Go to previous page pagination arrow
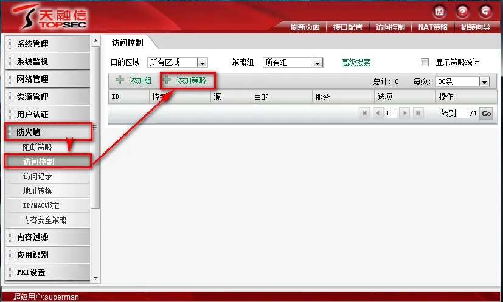This screenshot has width=503, height=302. (x=378, y=113)
